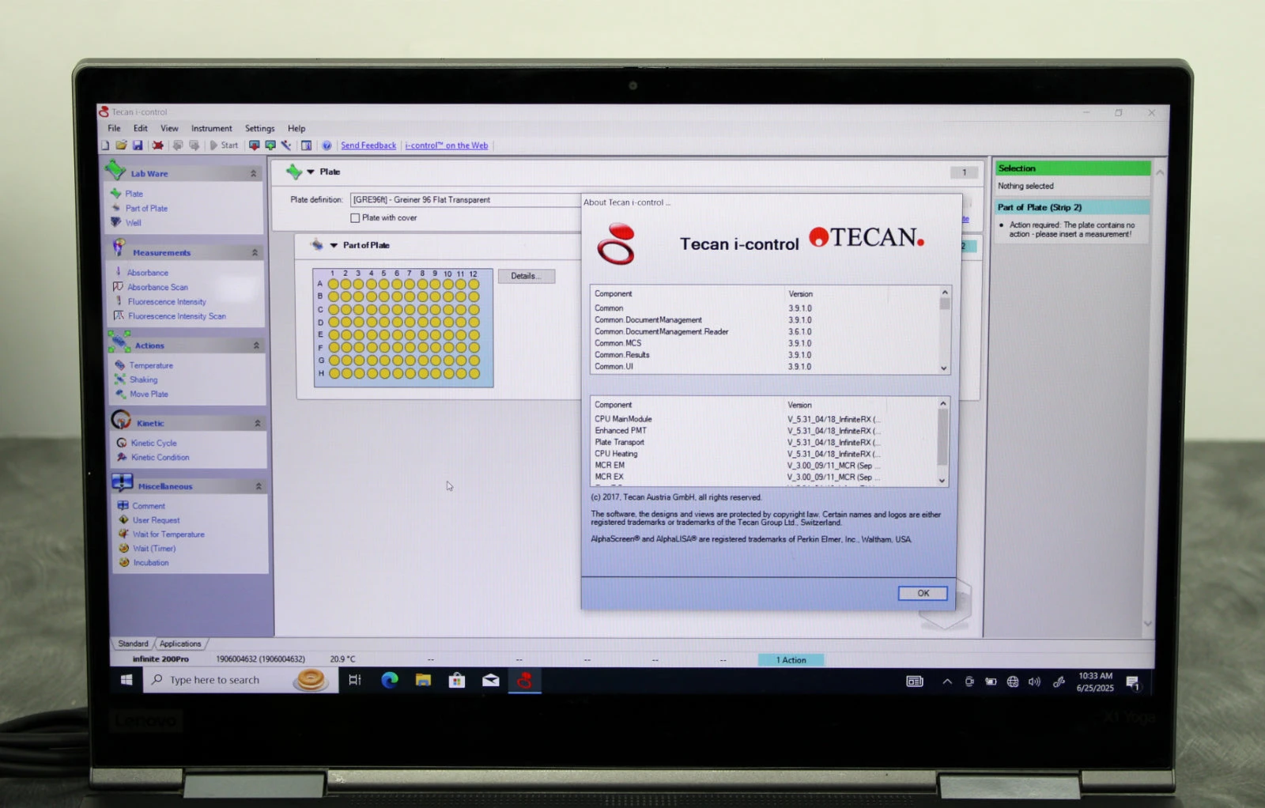The image size is (1265, 808).
Task: Select the Absorbance Scan measurement icon
Action: click(119, 287)
